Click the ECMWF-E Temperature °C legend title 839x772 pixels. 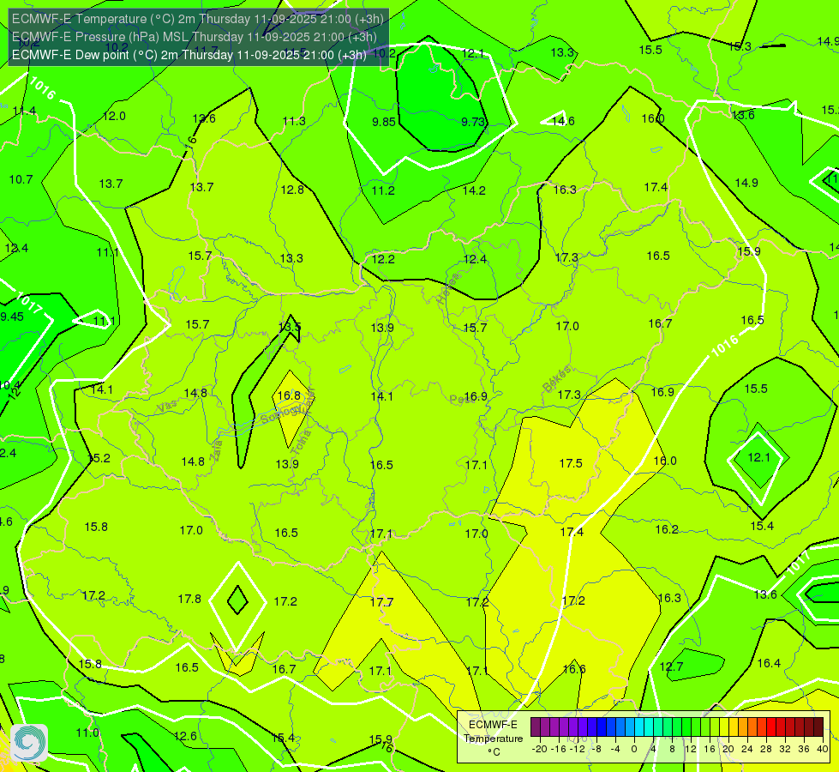point(493,739)
